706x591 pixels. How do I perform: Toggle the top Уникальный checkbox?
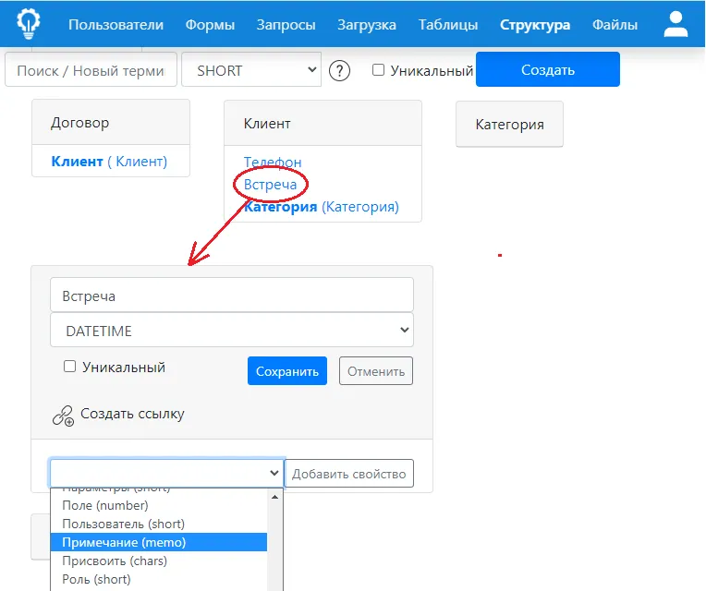pos(378,69)
